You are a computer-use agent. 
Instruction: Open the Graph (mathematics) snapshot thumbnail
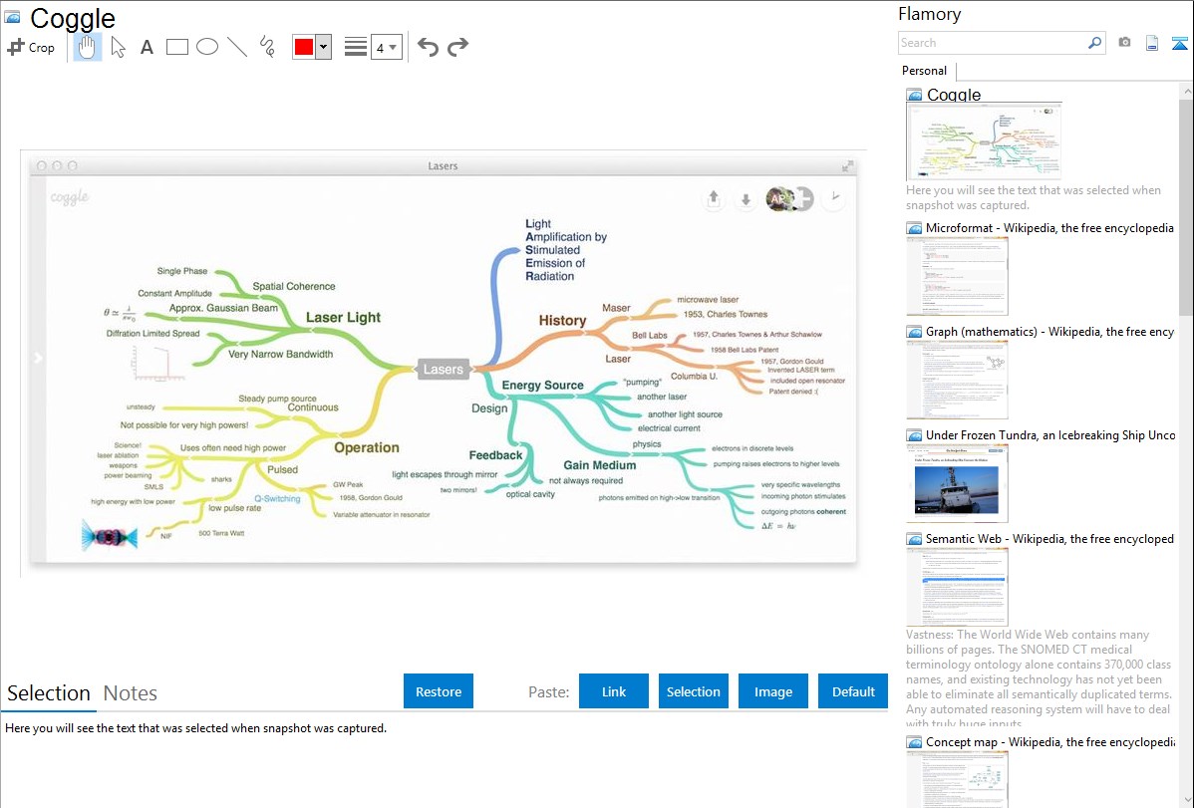pyautogui.click(x=957, y=380)
